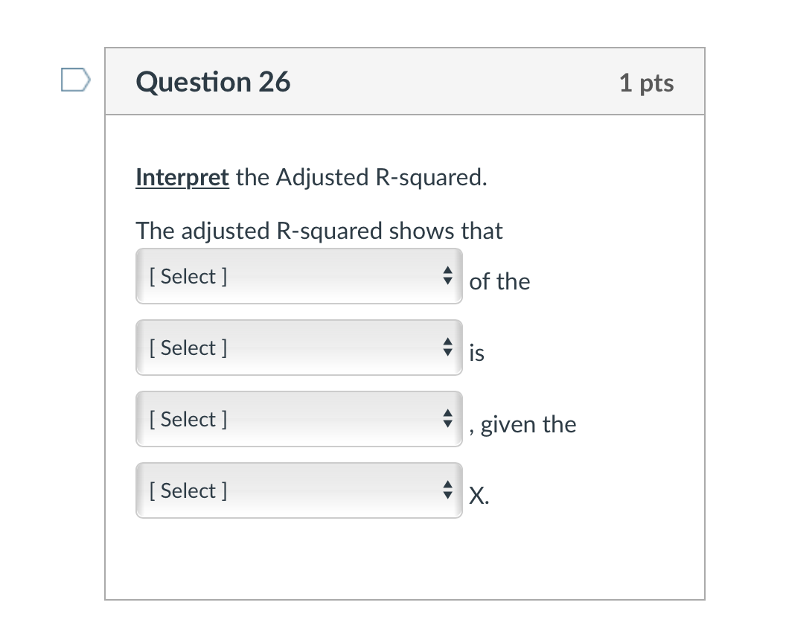Open the second [ Select ] dropdown before 'is'
This screenshot has height=643, width=786.
[x=298, y=347]
